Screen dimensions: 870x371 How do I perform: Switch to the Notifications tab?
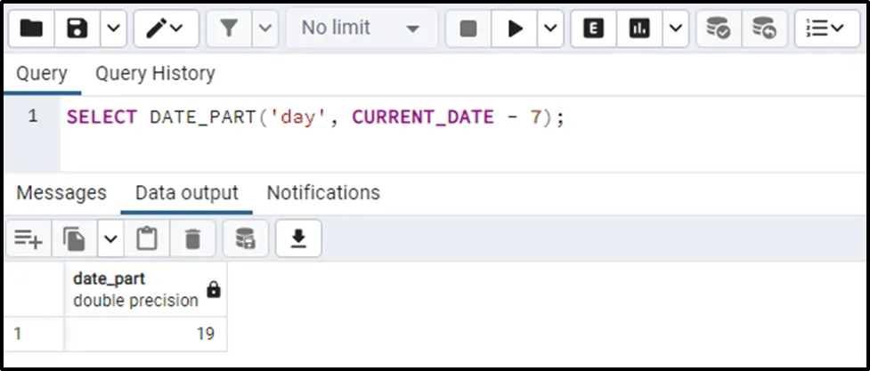tap(323, 193)
